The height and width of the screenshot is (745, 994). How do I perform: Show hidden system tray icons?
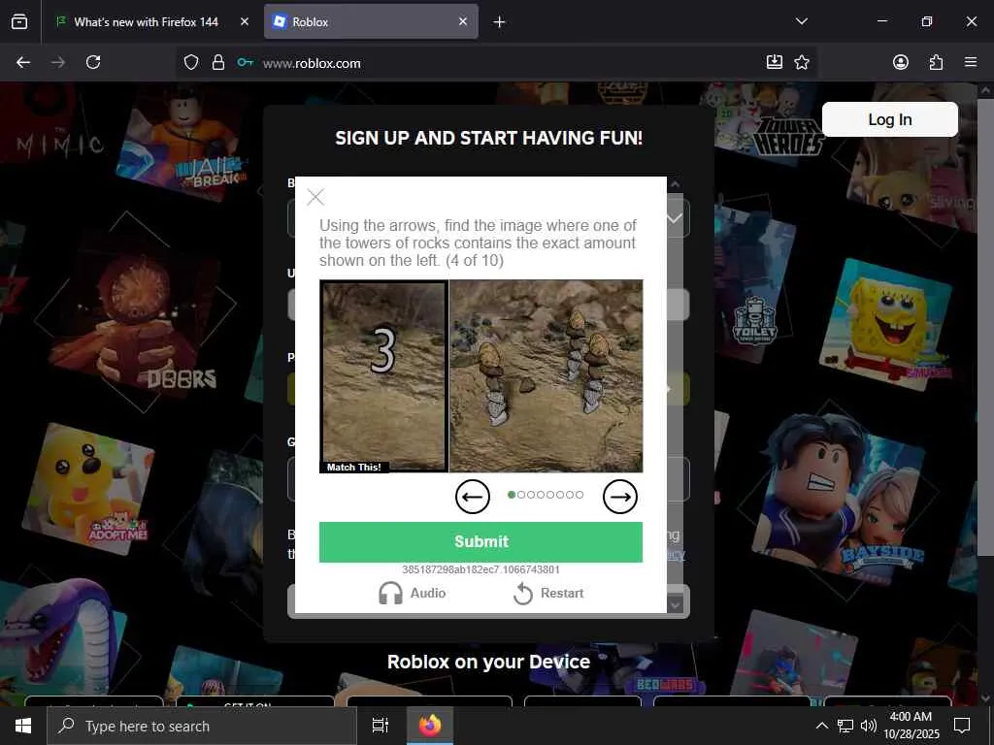click(x=821, y=726)
